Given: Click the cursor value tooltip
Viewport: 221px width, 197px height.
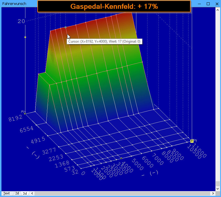Looking at the screenshot, I should pos(105,41).
